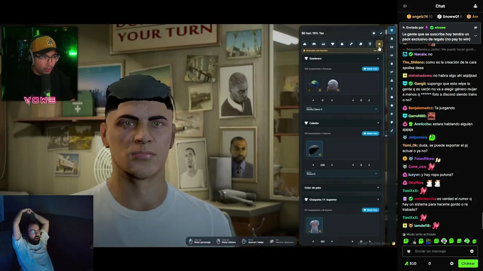
Task: Click username Nanais in chat
Action: [x=420, y=54]
